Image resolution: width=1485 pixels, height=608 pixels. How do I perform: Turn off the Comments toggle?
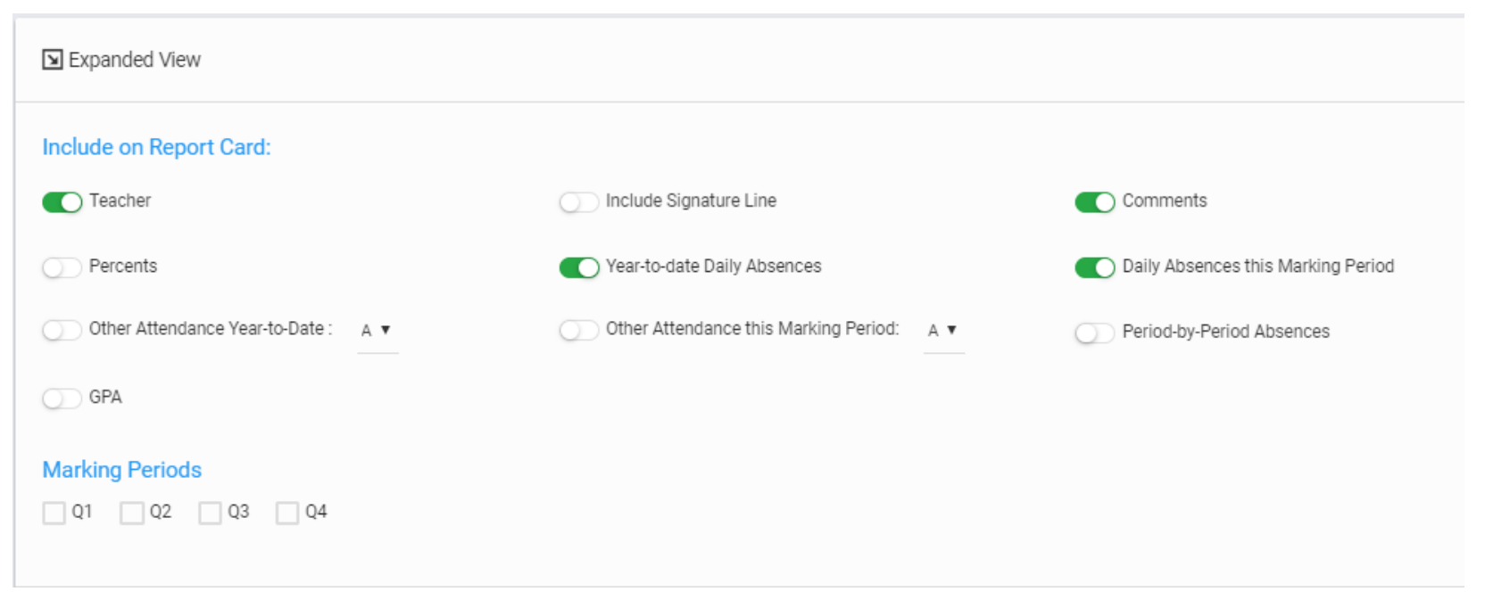[x=1094, y=202]
